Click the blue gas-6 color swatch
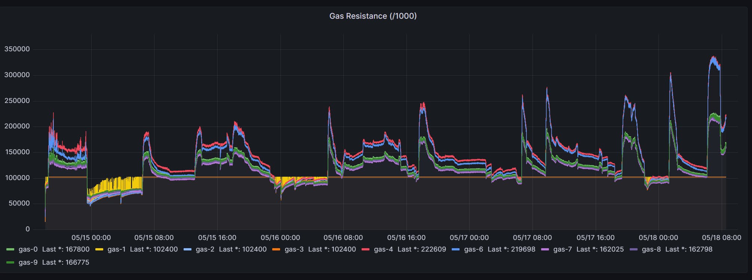Viewport: 752px width, 280px height. (x=456, y=249)
